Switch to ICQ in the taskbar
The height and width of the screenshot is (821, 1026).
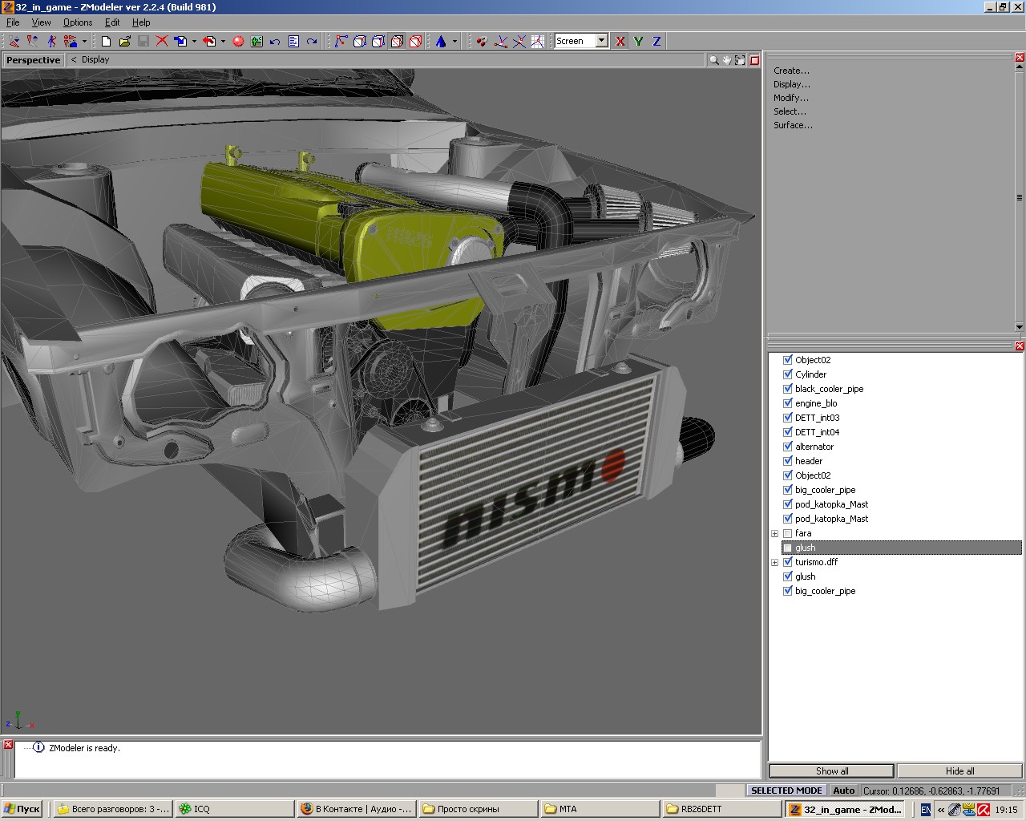click(234, 809)
